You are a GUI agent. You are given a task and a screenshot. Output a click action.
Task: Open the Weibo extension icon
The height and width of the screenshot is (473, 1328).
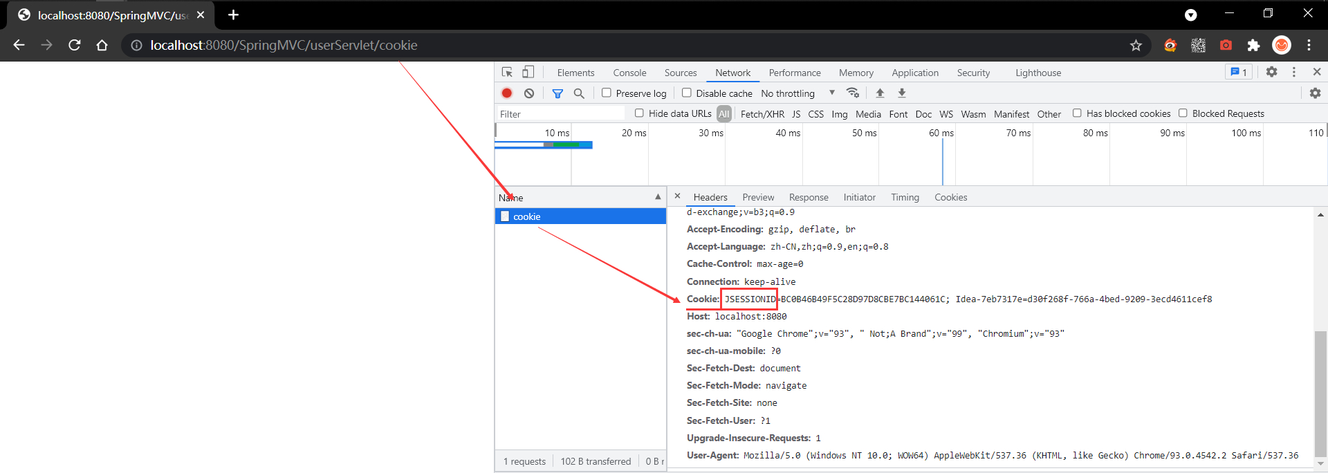[1170, 45]
